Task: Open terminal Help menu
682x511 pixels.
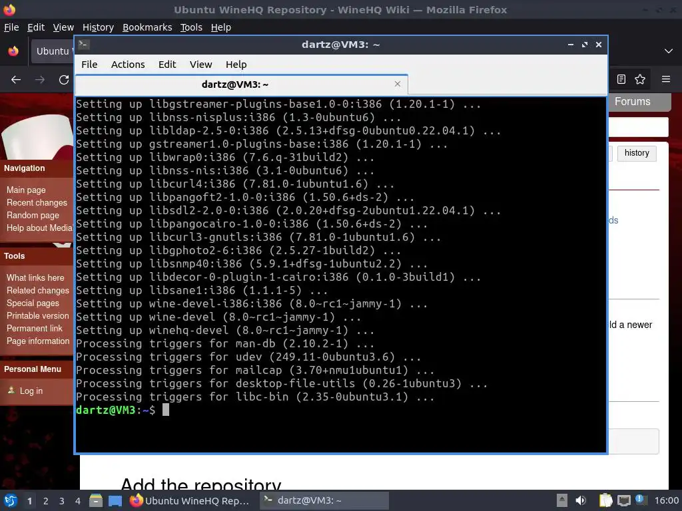Action: (236, 65)
